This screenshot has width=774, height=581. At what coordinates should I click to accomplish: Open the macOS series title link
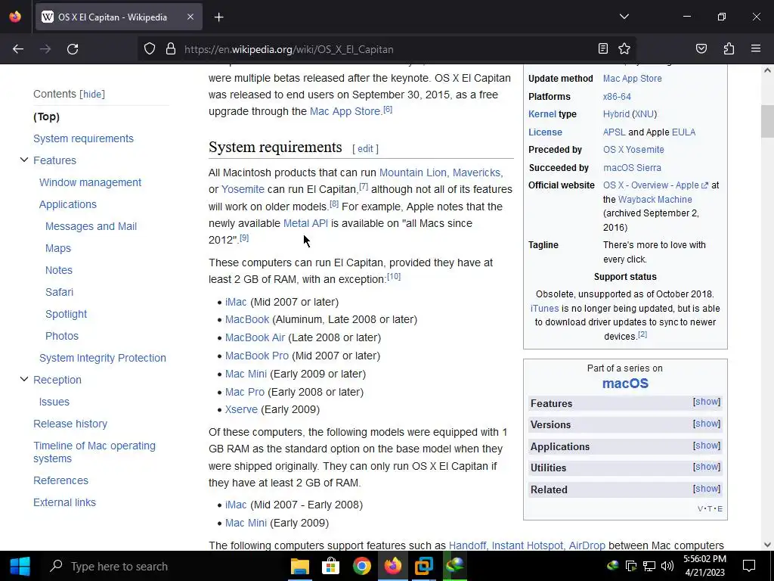pos(625,384)
